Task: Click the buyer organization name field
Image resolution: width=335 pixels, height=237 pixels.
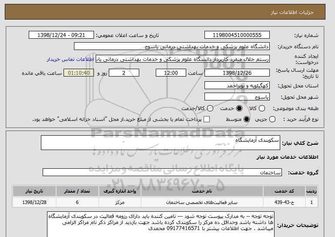Action: click(x=172, y=47)
